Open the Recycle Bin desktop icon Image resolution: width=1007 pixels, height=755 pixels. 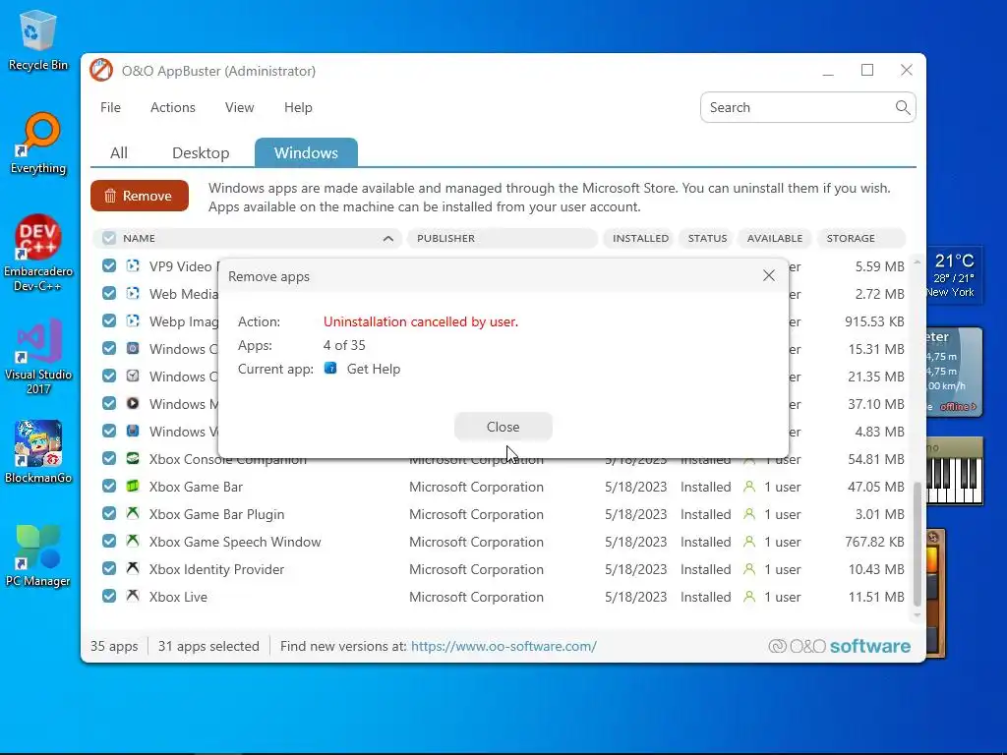(x=38, y=40)
